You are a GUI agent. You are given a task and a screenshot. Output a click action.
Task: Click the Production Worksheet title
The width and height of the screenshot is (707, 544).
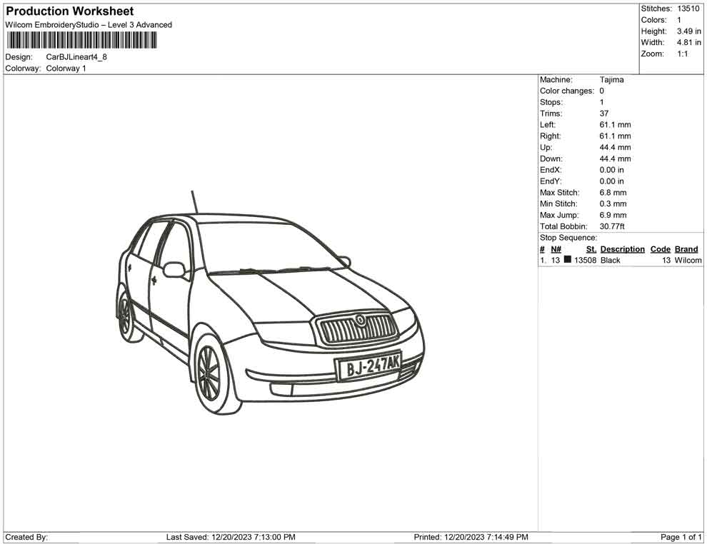(x=69, y=11)
